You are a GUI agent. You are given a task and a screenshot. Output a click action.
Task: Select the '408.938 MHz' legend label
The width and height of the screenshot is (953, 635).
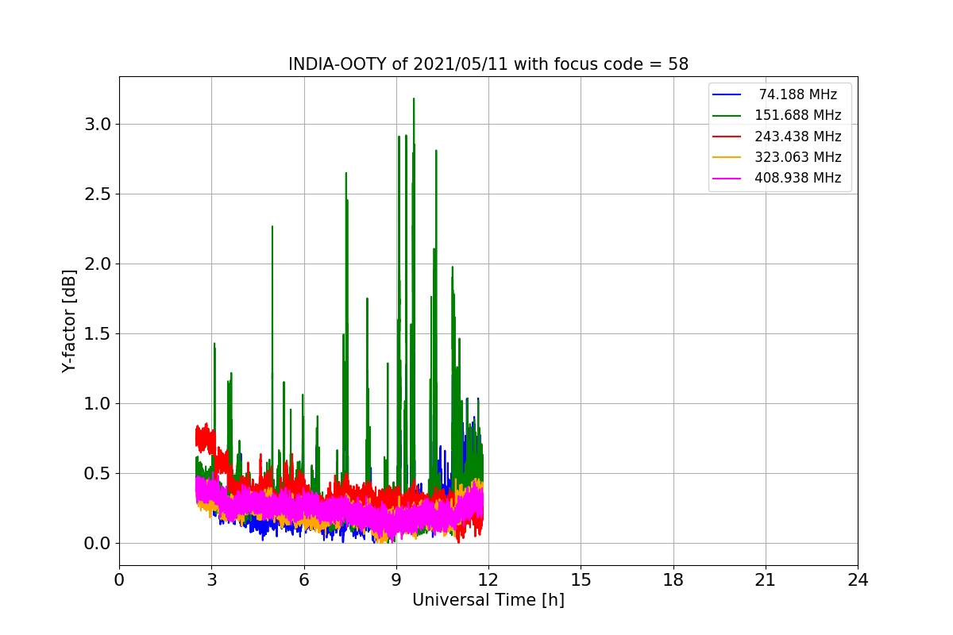coord(797,178)
